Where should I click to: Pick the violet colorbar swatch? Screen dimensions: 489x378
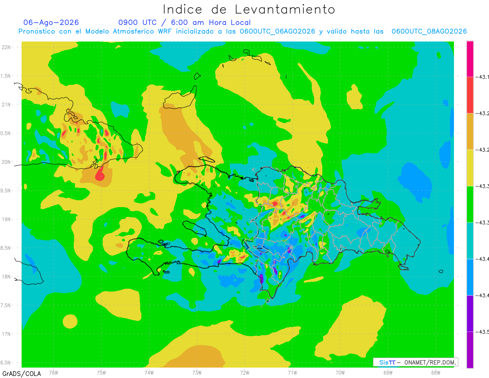(x=470, y=313)
